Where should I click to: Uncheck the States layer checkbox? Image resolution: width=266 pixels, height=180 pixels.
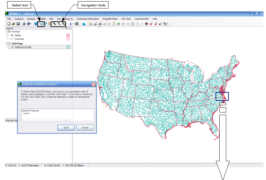point(13,35)
